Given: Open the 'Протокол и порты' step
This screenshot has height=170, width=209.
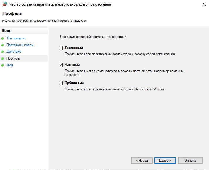Looking at the screenshot, I should [x=20, y=45].
